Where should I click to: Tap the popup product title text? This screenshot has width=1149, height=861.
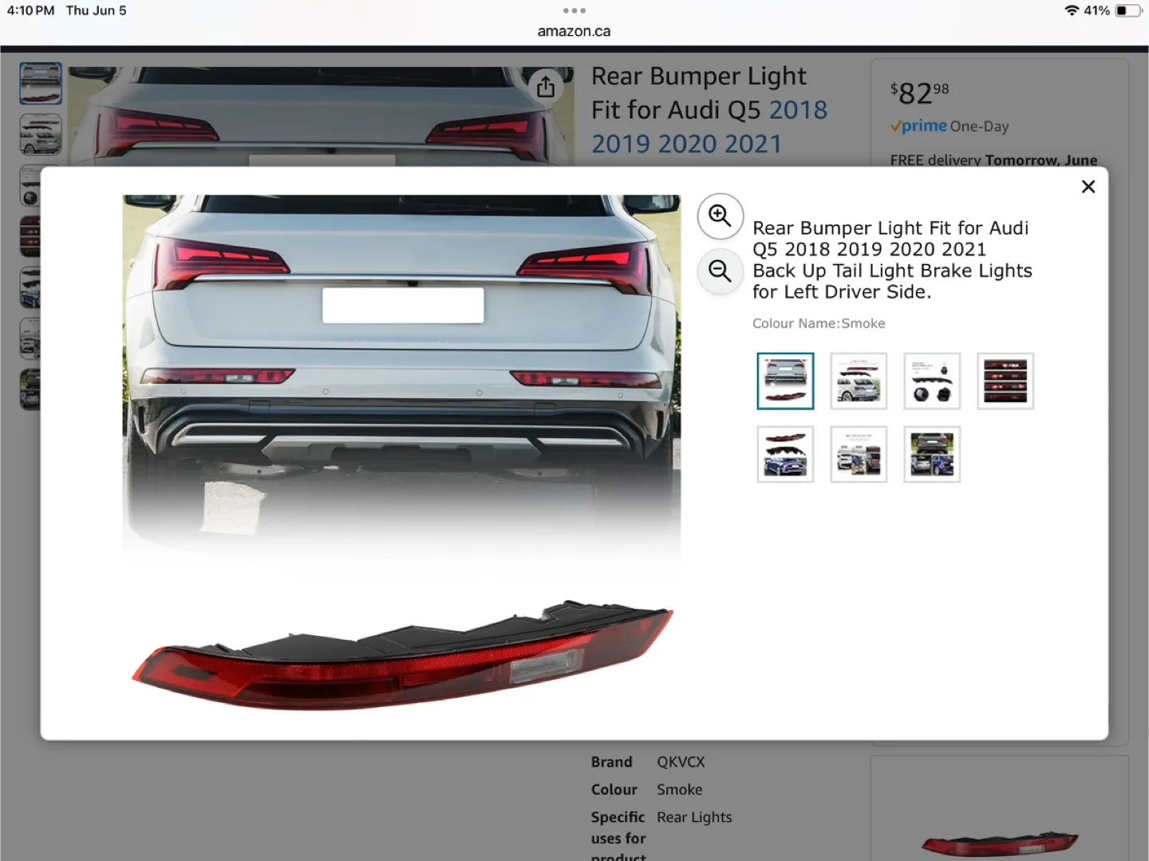892,260
